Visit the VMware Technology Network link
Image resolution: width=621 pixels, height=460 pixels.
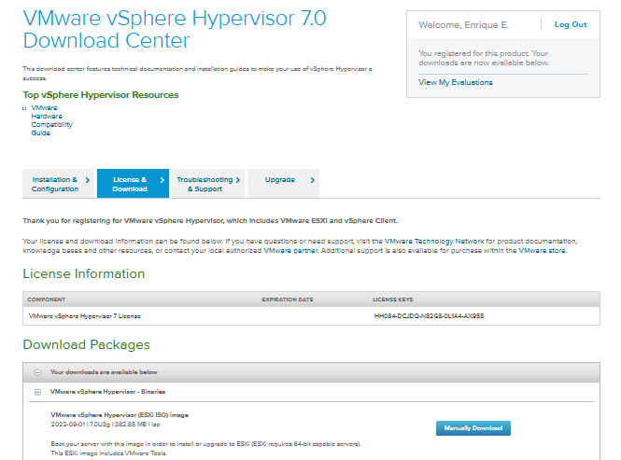(x=434, y=241)
